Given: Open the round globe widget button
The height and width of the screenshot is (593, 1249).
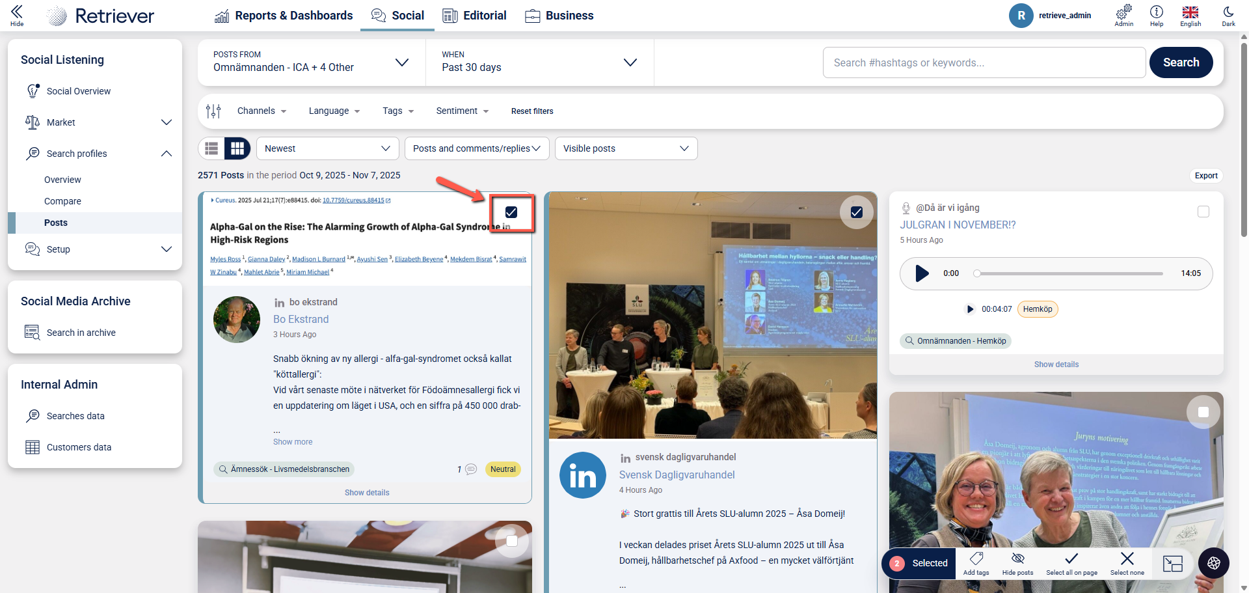Looking at the screenshot, I should coord(1214,563).
